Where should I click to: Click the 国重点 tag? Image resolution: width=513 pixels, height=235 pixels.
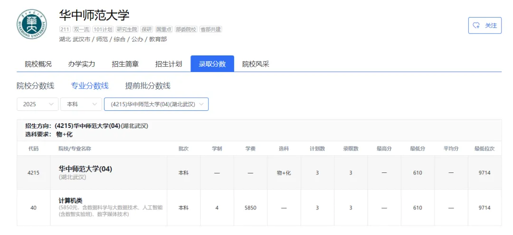(x=164, y=29)
